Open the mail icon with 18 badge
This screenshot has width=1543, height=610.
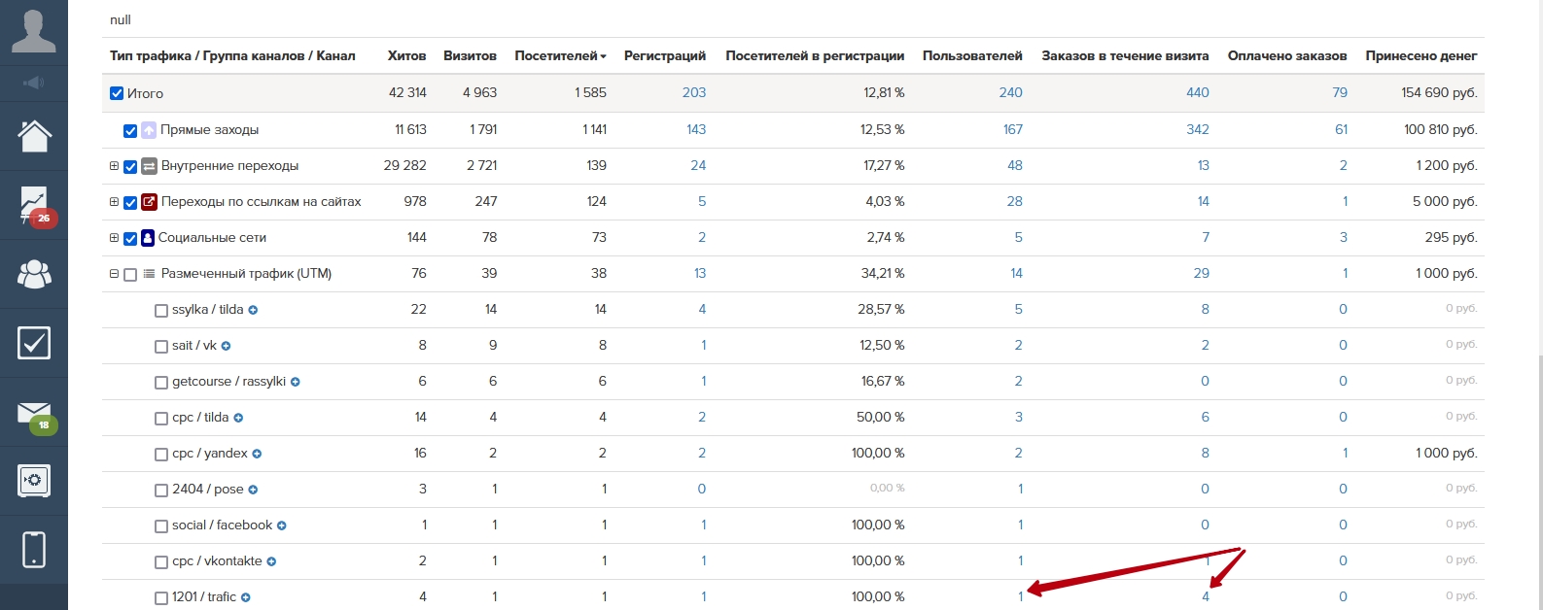point(33,413)
